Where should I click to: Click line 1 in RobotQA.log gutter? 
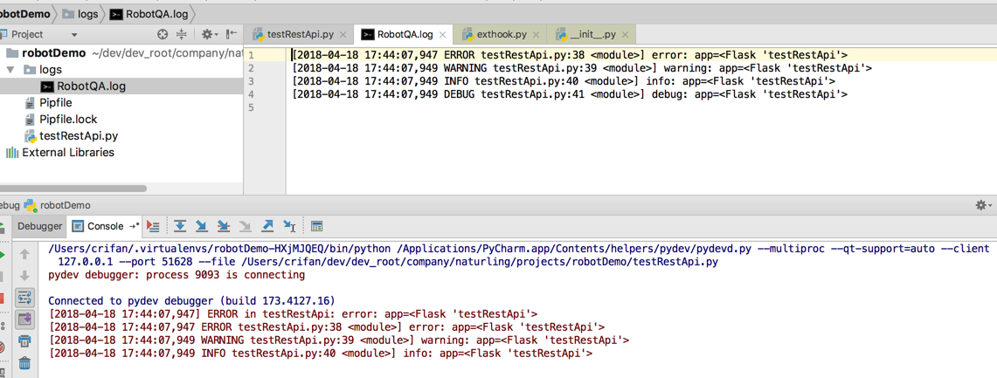[252, 55]
